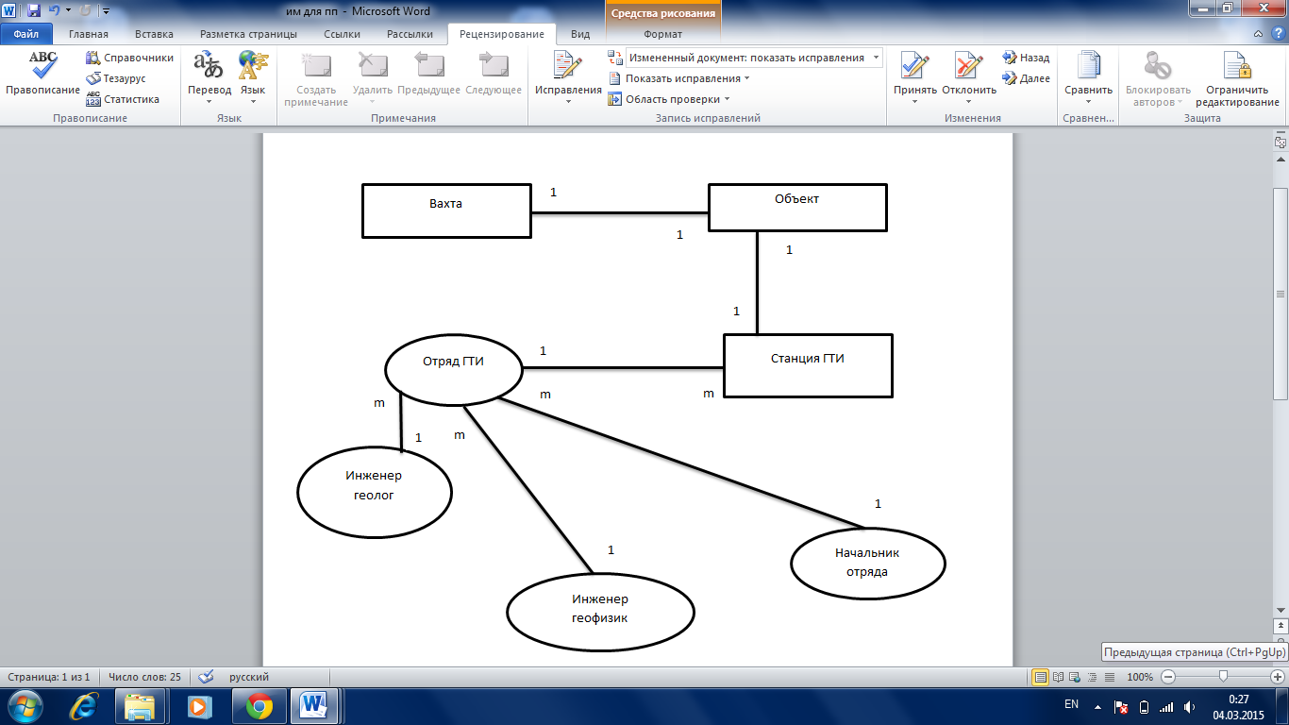This screenshot has height=725, width=1289.
Task: Select the Отряд ГТИ ellipse
Action: click(454, 368)
